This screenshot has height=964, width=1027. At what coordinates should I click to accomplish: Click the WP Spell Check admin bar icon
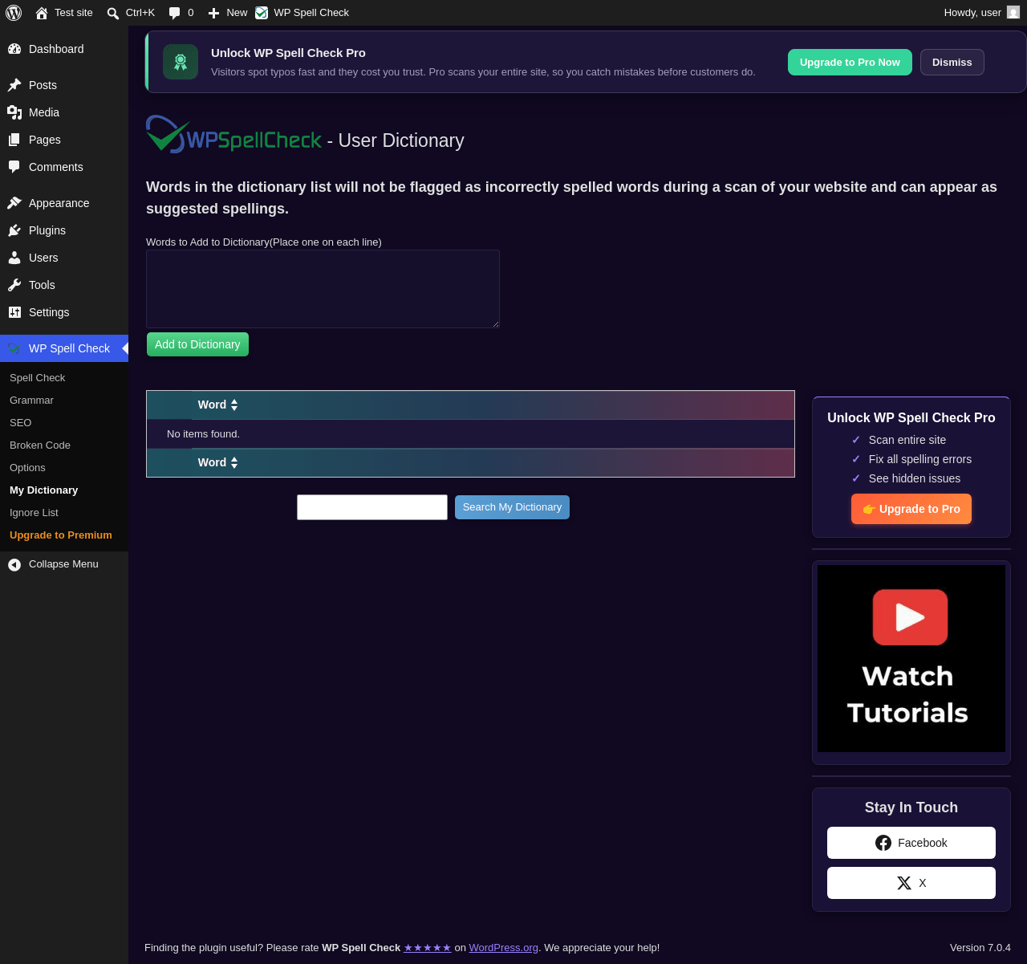262,13
